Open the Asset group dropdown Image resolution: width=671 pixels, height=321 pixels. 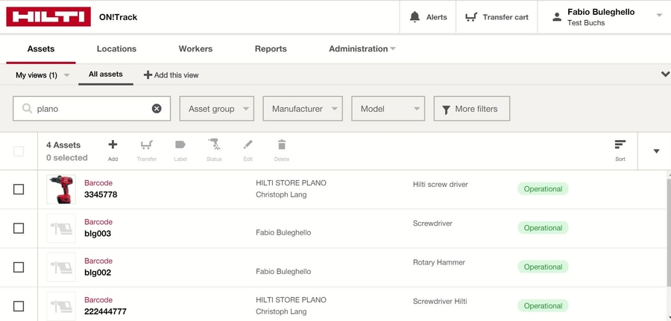click(x=216, y=109)
